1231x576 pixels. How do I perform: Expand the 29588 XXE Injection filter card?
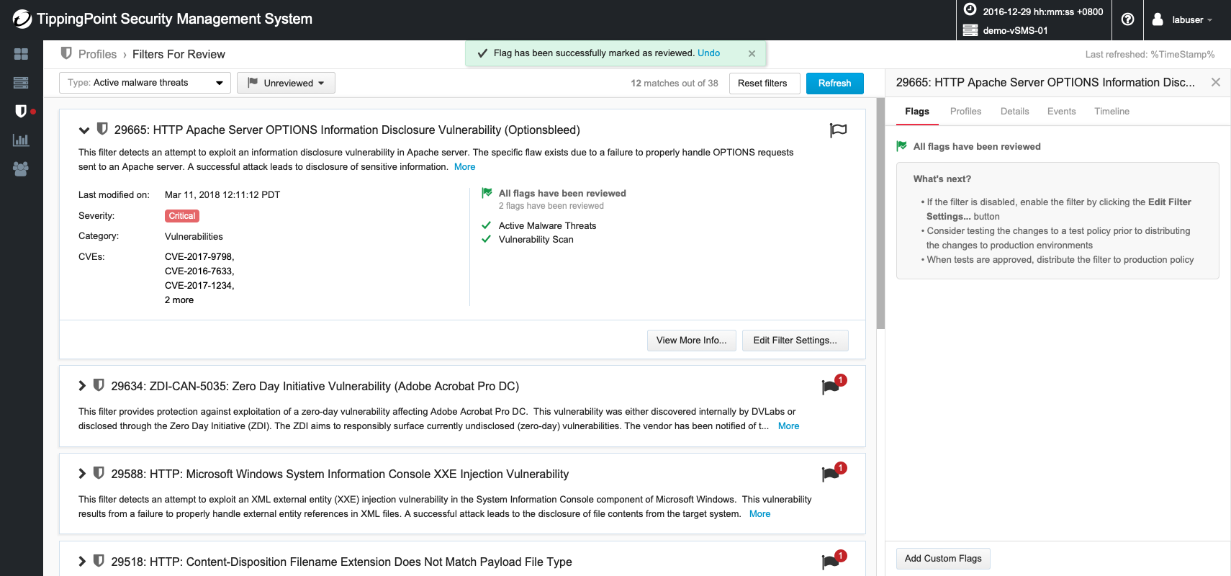click(x=82, y=474)
